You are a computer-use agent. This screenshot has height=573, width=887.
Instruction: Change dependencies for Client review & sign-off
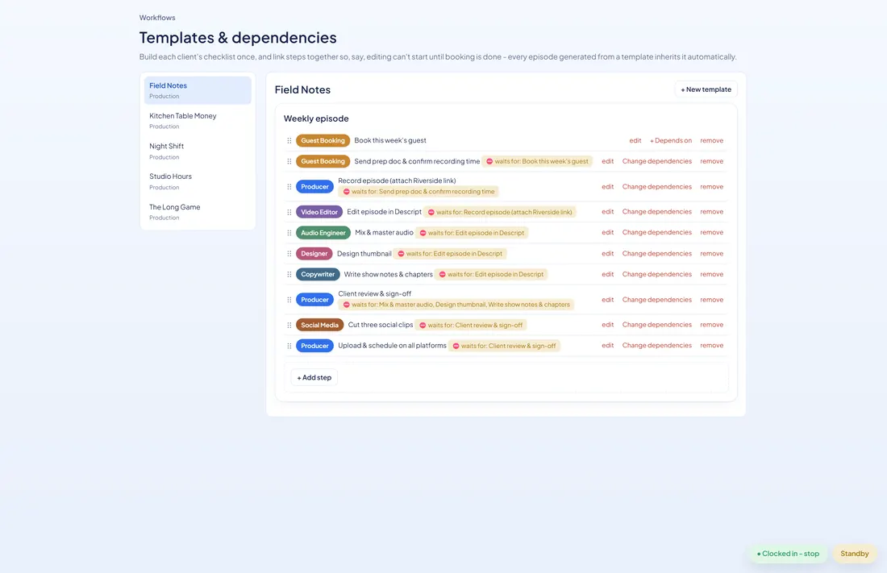click(x=656, y=300)
